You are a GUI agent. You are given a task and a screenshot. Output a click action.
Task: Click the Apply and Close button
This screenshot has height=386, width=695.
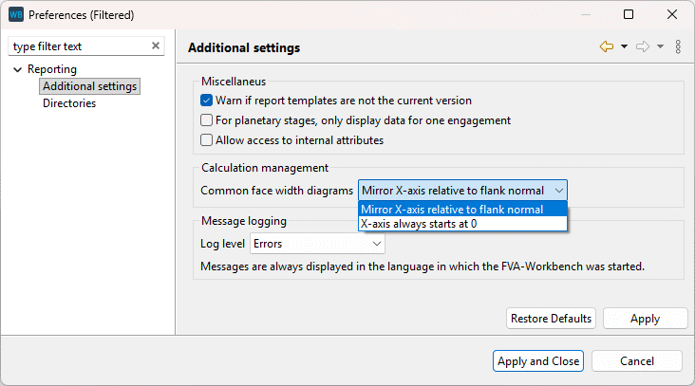click(x=537, y=361)
